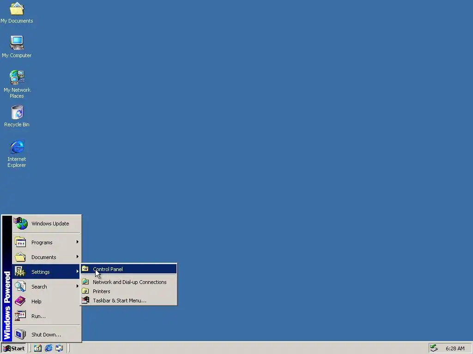
Task: Click the Help book icon
Action: coord(20,301)
